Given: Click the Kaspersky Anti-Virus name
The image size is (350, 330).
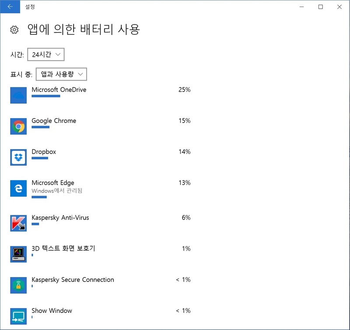Looking at the screenshot, I should click(x=60, y=218).
